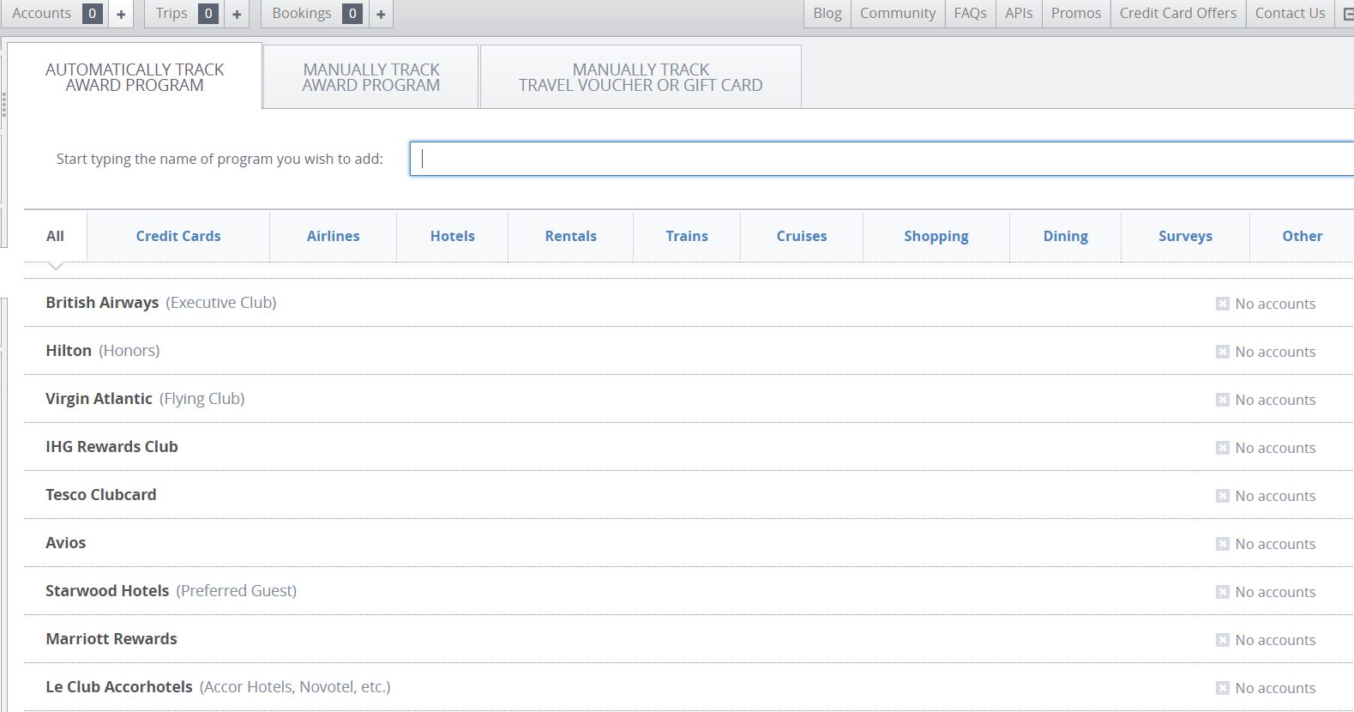Click the X icon beside British Airways status

pyautogui.click(x=1222, y=304)
